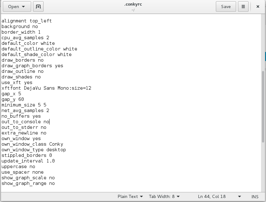The height and width of the screenshot is (202, 266).
Task: Click the Open button
Action: click(13, 7)
